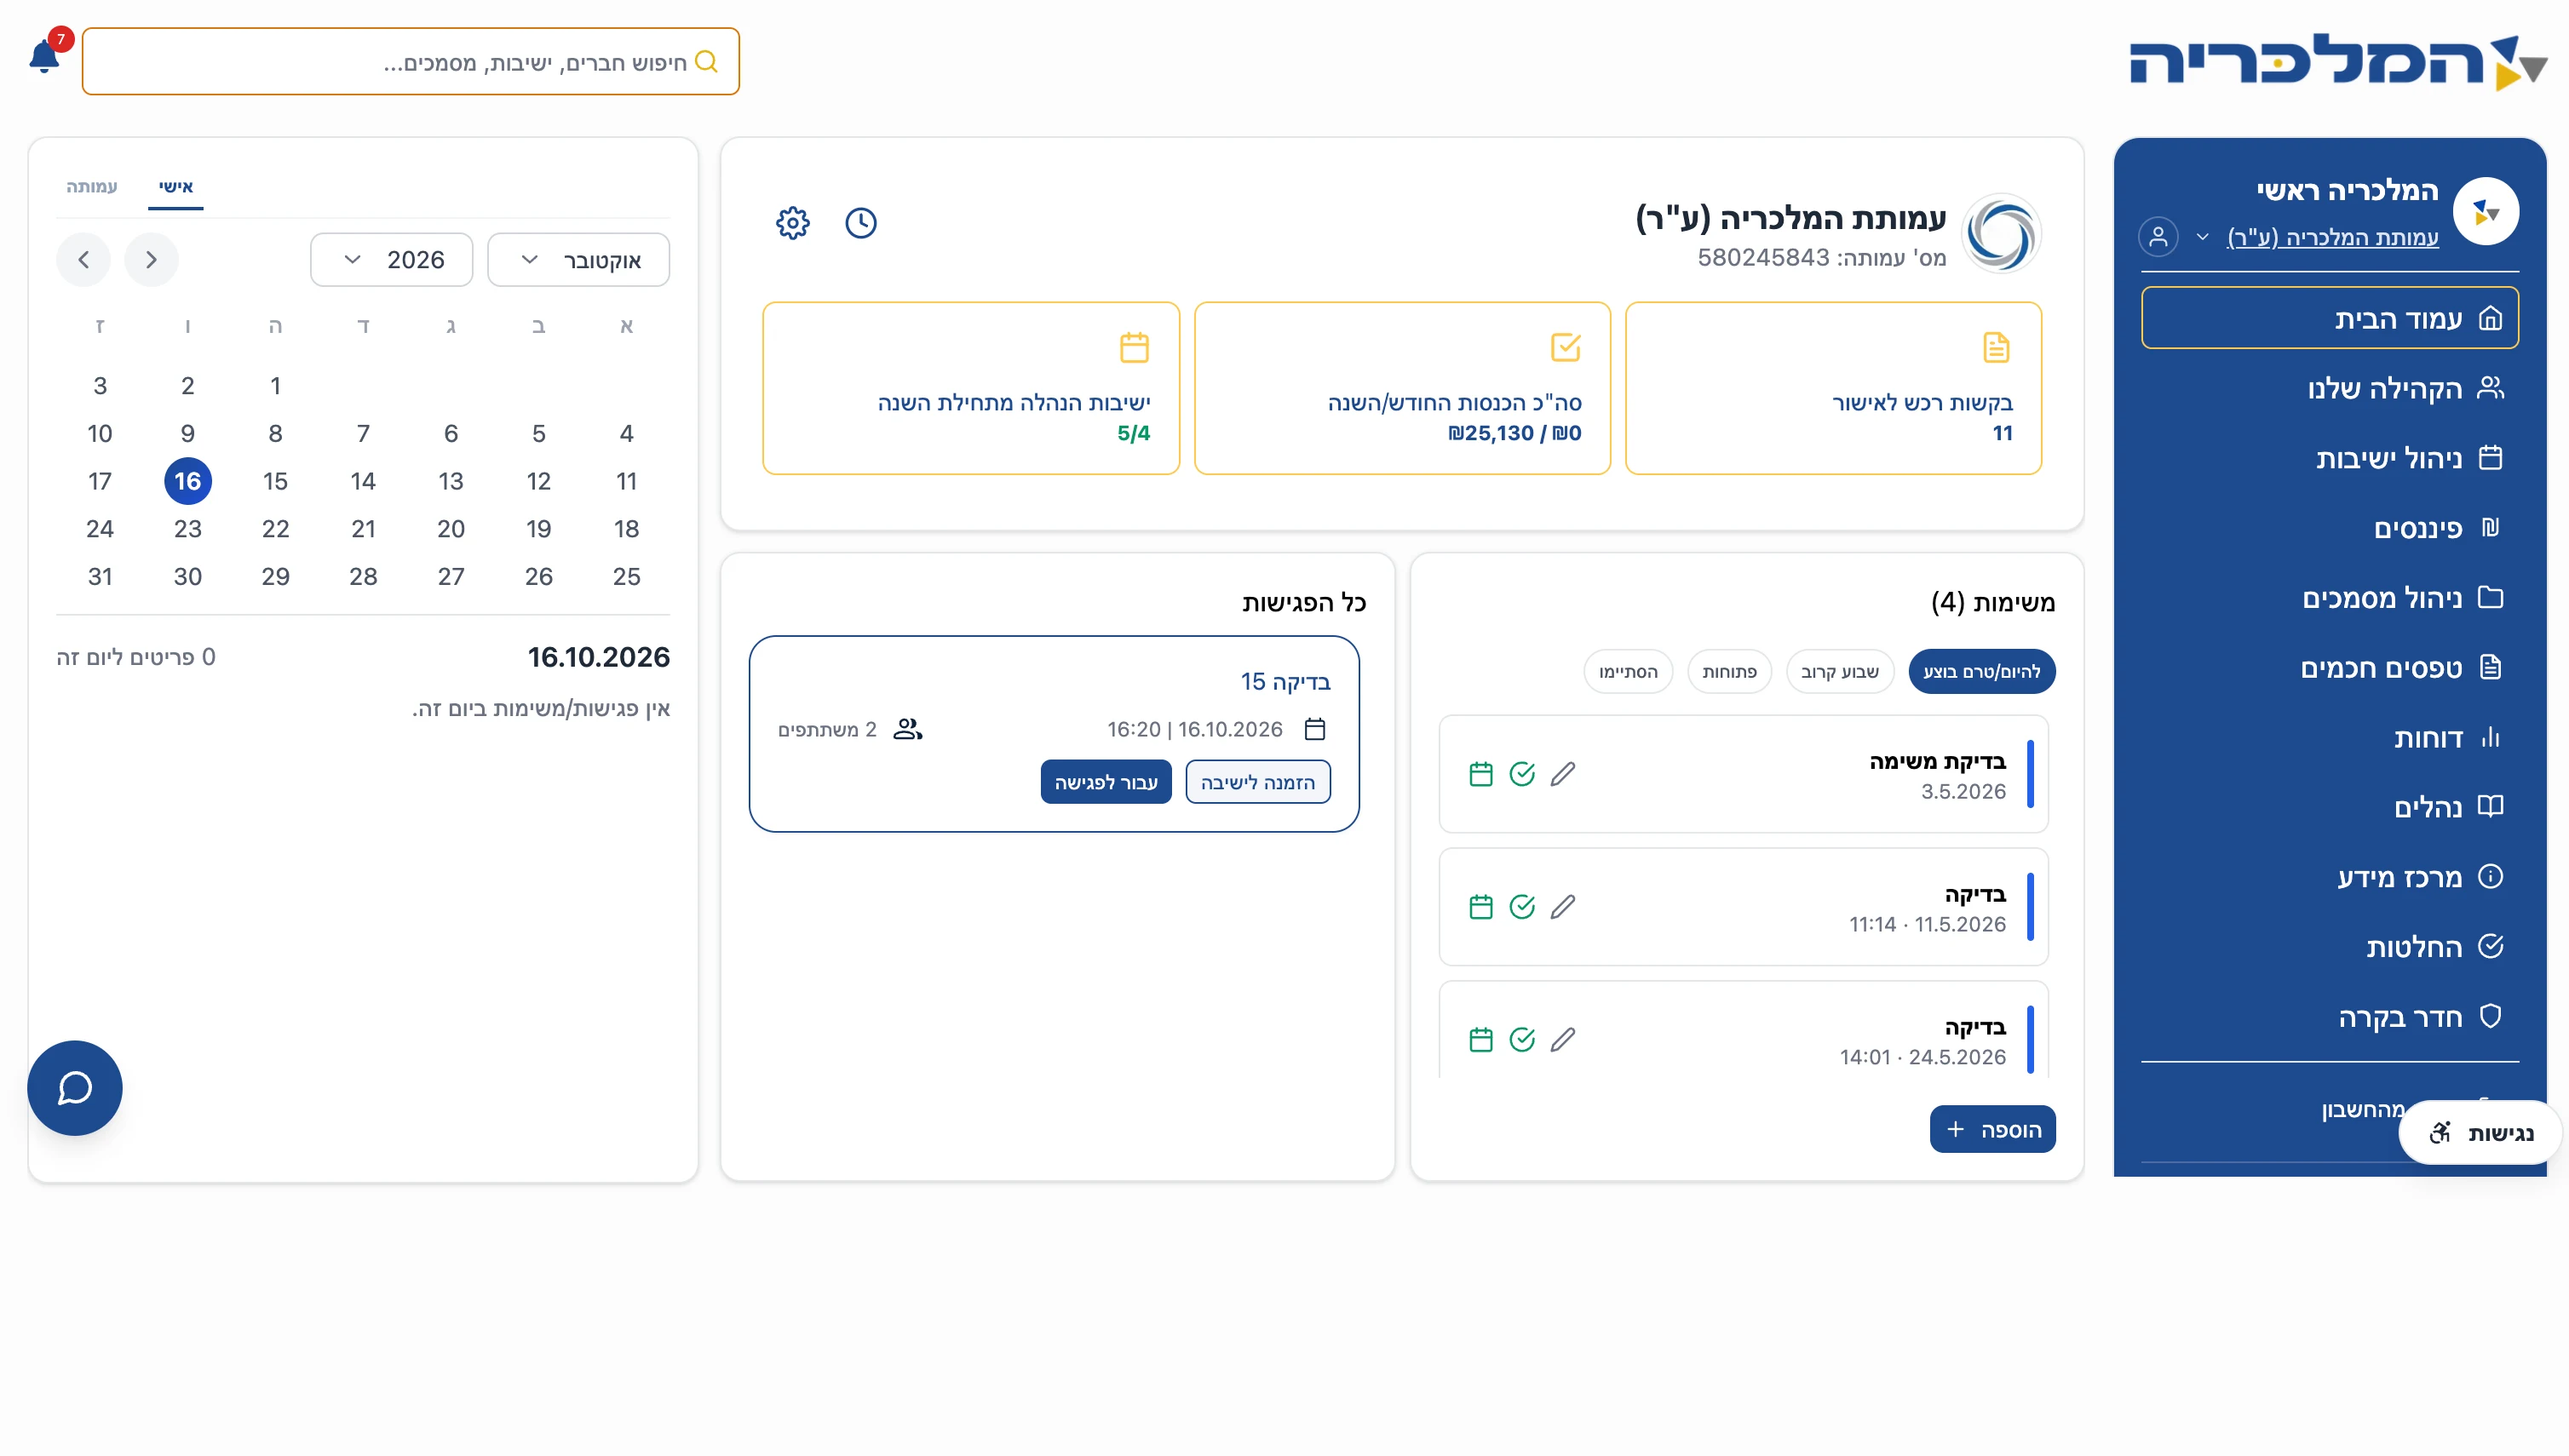Open calendar icon for בדיקת משימה task
2569x1456 pixels.
(1480, 773)
